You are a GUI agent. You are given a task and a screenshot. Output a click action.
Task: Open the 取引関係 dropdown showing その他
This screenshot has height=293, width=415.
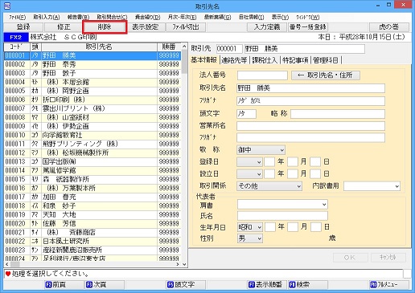pos(269,186)
